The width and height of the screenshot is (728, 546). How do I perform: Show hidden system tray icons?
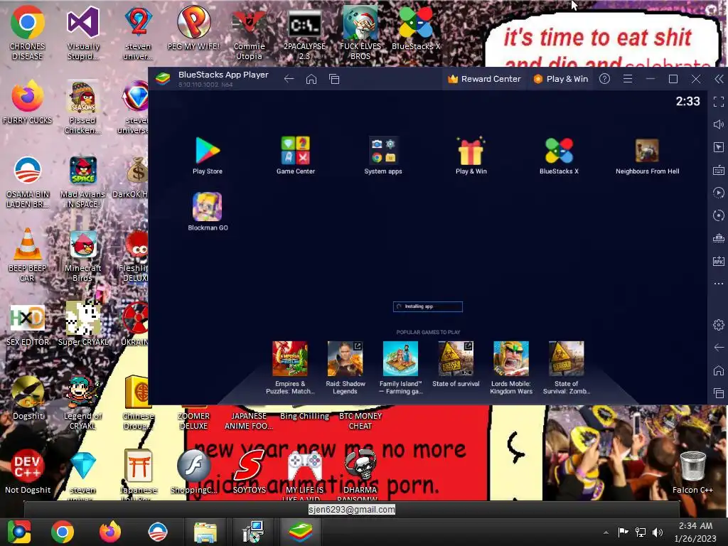click(606, 532)
